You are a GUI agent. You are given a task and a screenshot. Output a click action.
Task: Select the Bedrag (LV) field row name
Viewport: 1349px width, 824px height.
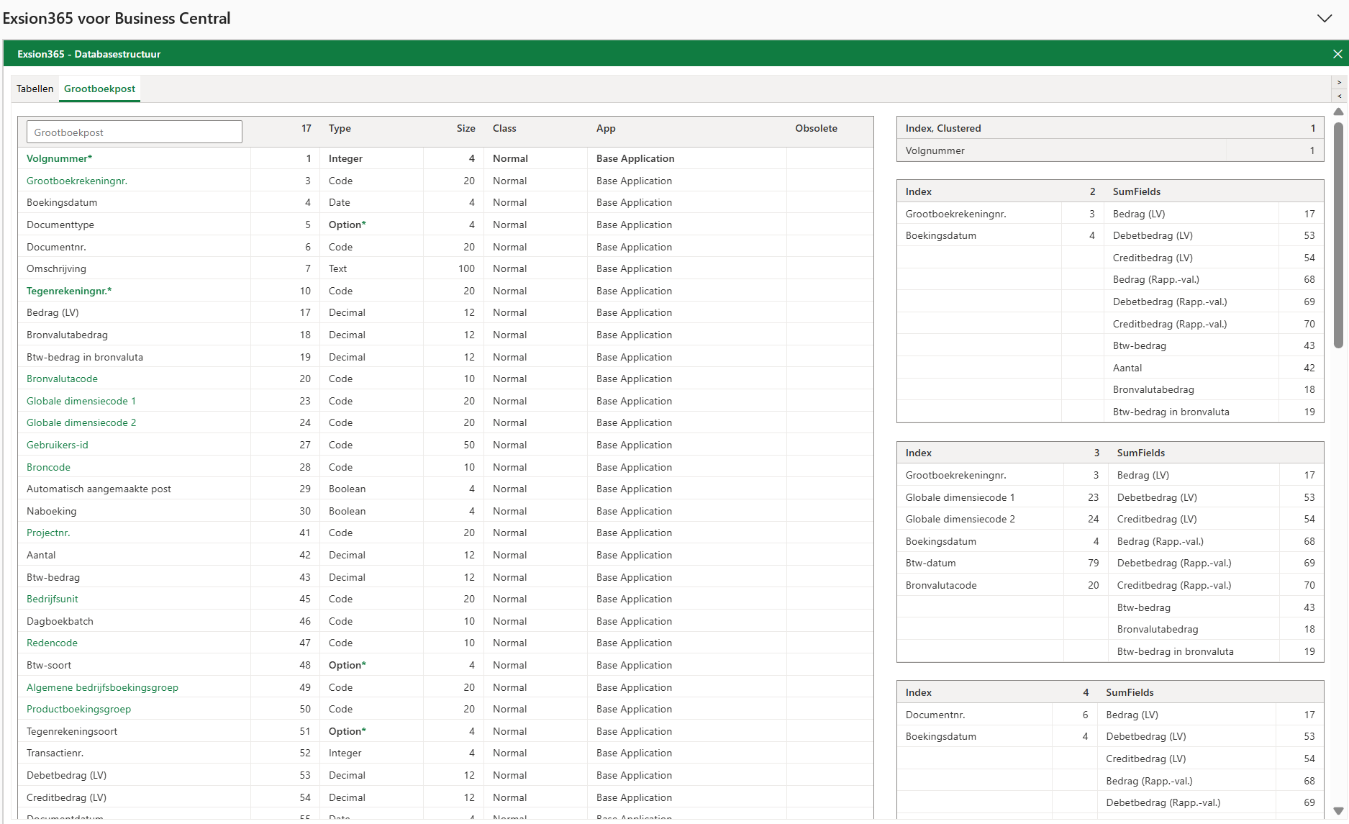tap(53, 312)
